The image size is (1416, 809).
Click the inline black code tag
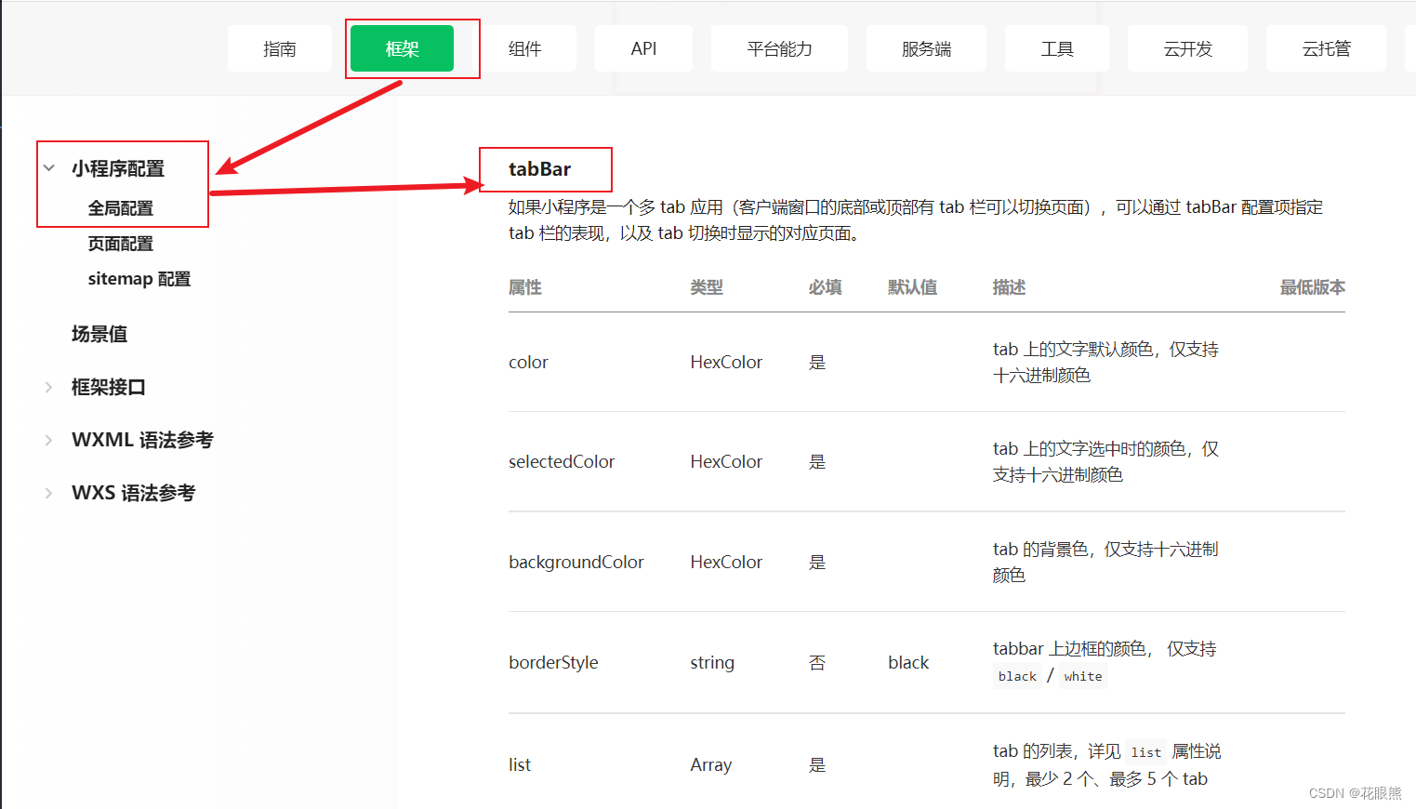pyautogui.click(x=1017, y=677)
